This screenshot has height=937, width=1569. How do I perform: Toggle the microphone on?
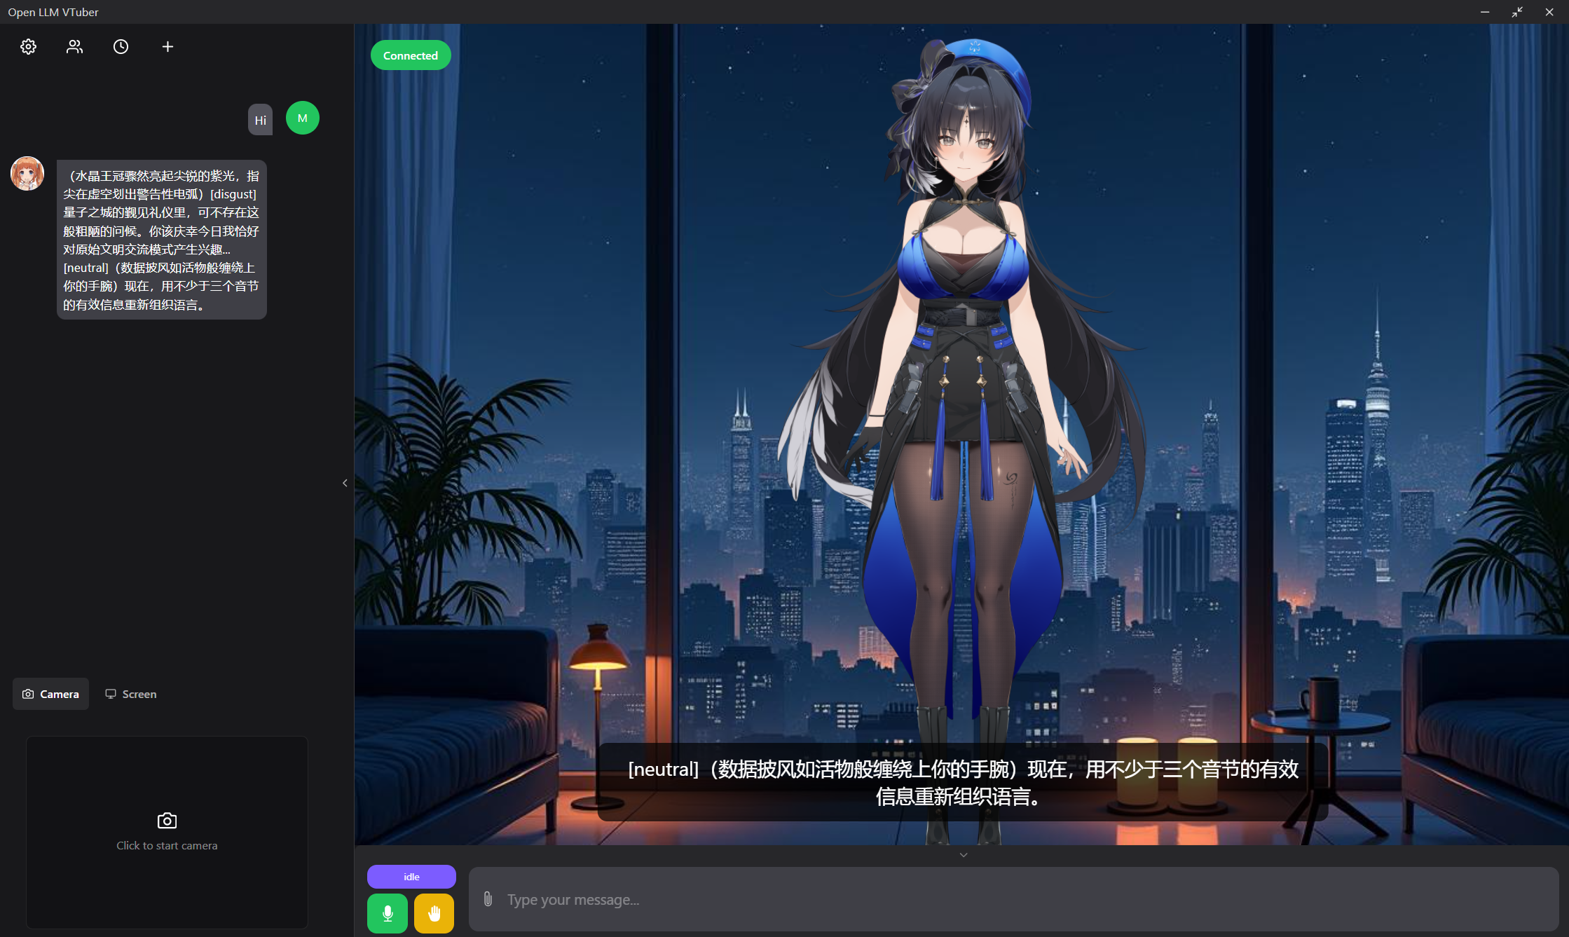(x=388, y=913)
